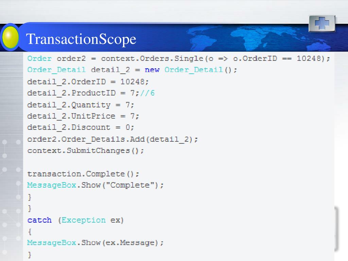Click the line 'detail_2.Quantity = 7;'
The height and width of the screenshot is (261, 348).
click(x=81, y=105)
